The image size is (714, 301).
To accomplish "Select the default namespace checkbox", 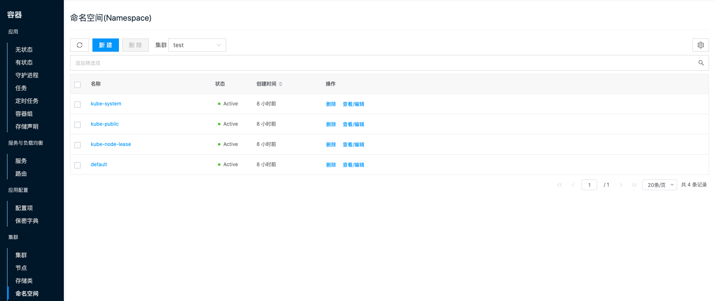I will (x=77, y=165).
